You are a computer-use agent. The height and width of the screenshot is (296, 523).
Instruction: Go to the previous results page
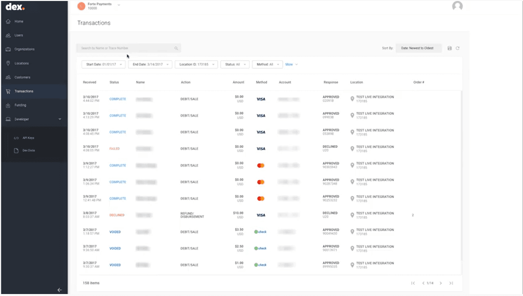424,283
